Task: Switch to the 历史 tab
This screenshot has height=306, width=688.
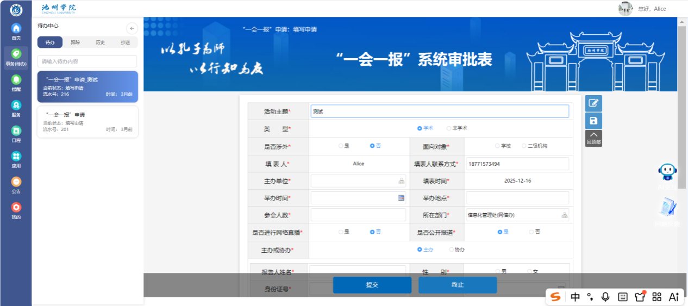Action: coord(100,42)
